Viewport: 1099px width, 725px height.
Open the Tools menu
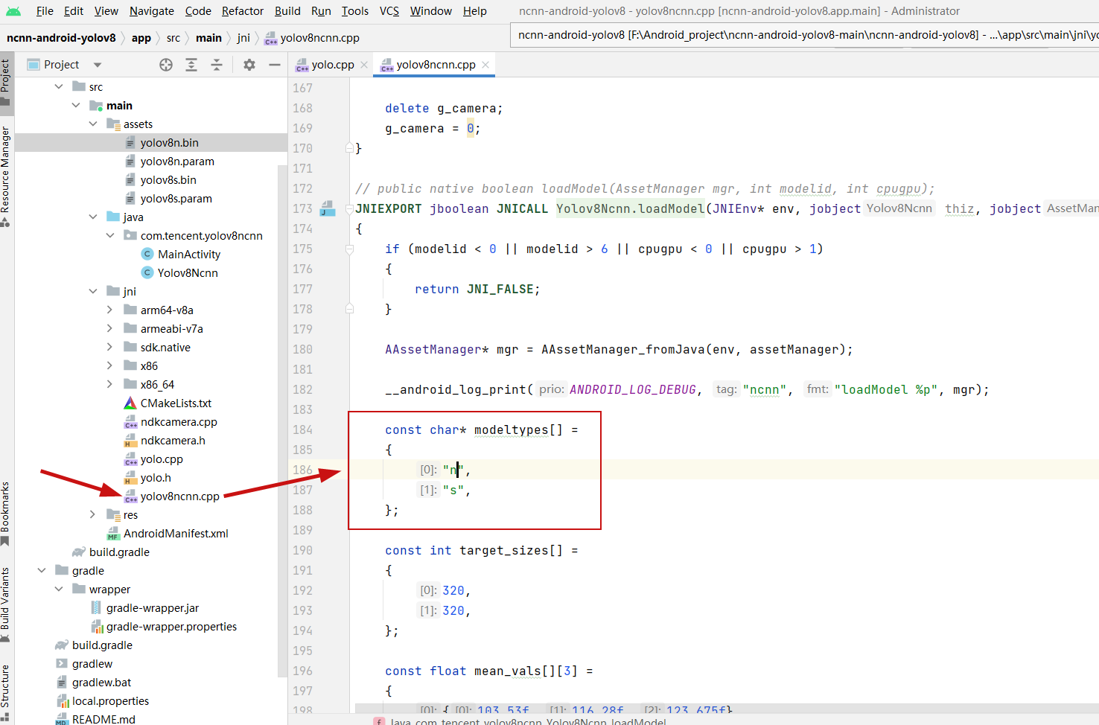[x=355, y=11]
